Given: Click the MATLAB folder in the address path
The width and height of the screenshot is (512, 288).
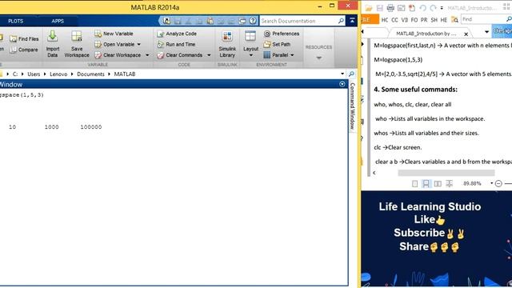Looking at the screenshot, I should click(125, 74).
